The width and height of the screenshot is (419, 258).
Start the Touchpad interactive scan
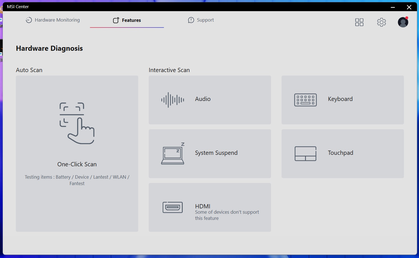tap(343, 154)
